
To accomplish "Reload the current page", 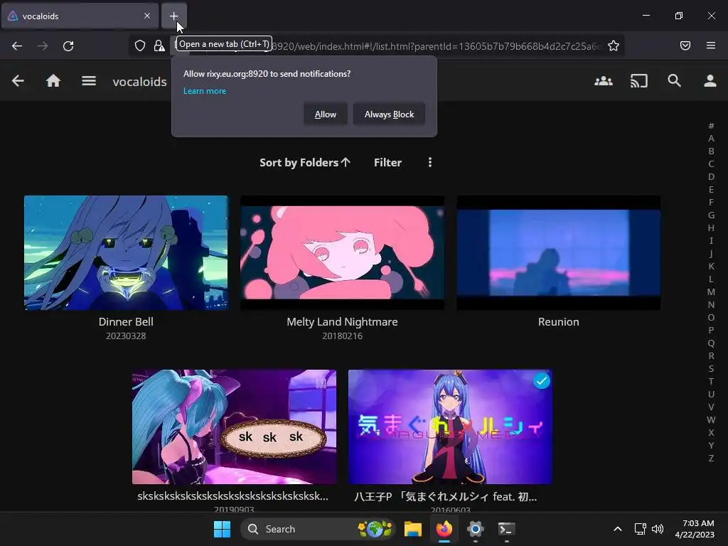I will click(x=68, y=46).
